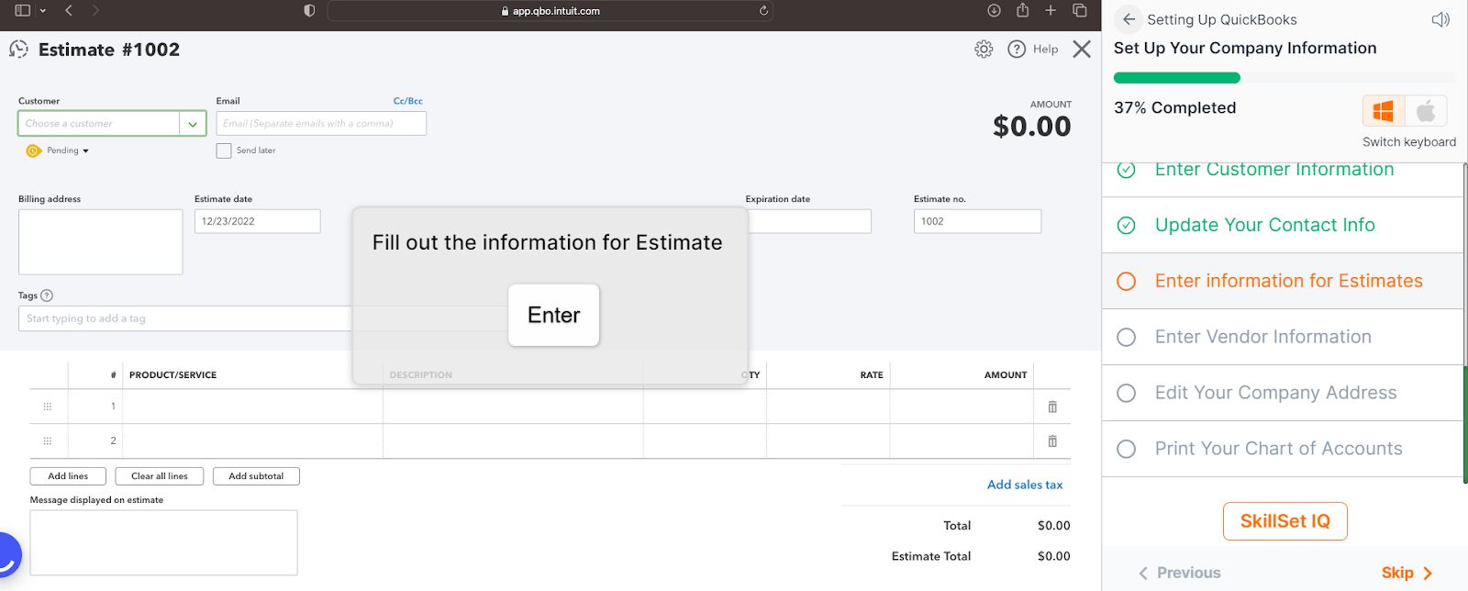Screen dimensions: 1468x591
Task: Select the Print Your Chart of Accounts step
Action: coord(1282,449)
